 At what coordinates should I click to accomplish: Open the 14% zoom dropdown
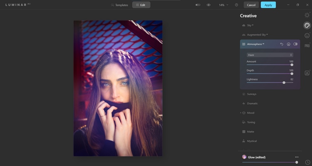coord(223,5)
